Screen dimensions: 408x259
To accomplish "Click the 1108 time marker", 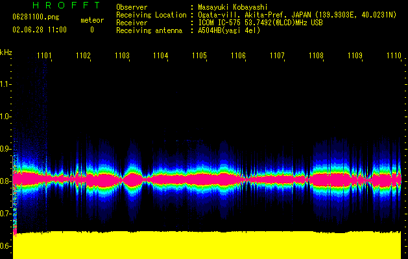I will point(317,55).
